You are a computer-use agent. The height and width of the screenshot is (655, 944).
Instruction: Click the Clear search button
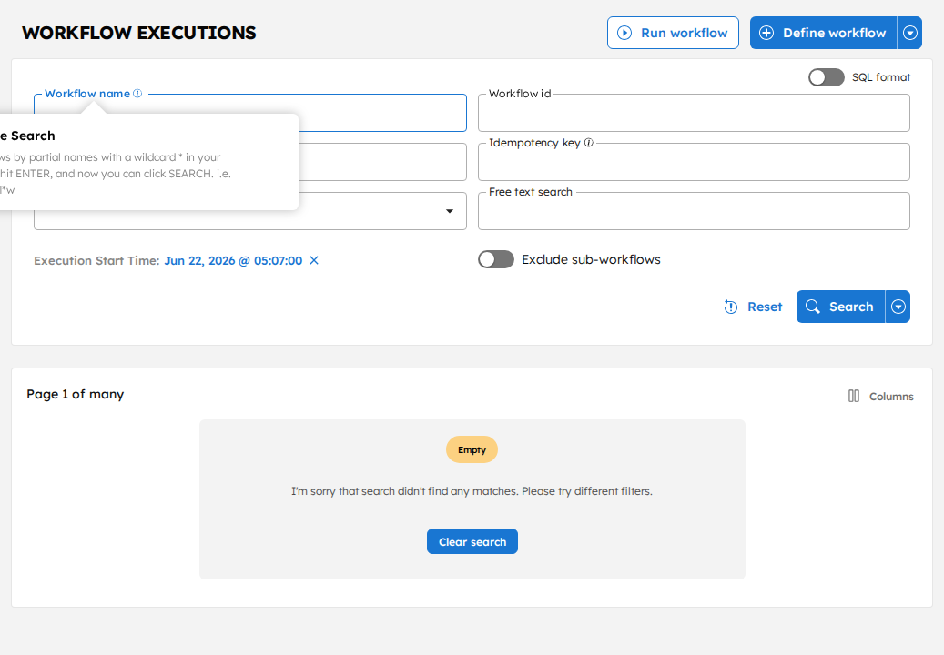coord(472,541)
